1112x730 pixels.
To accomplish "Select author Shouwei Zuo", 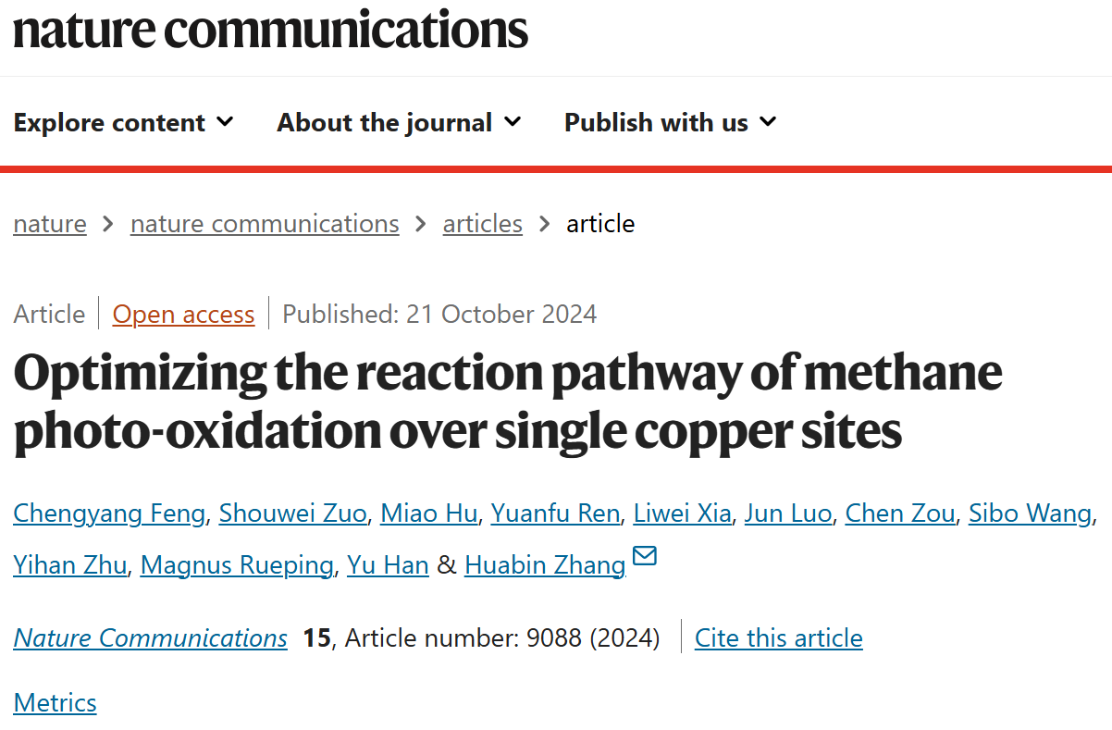I will tap(292, 513).
